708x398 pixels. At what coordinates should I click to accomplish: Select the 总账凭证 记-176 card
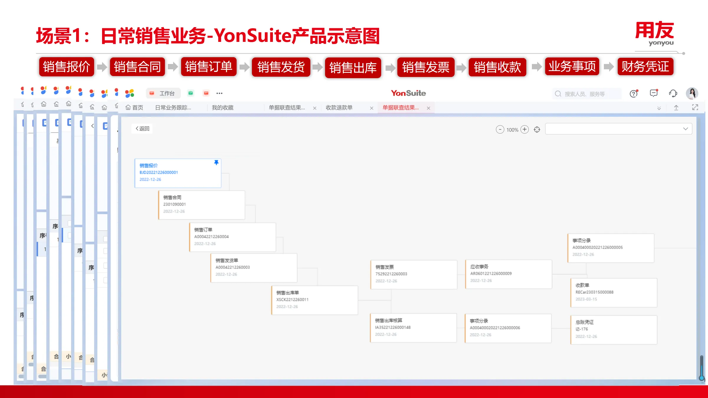pyautogui.click(x=614, y=330)
